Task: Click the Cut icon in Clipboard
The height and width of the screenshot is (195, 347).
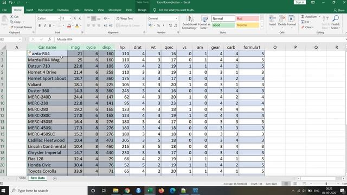Action: (12, 17)
